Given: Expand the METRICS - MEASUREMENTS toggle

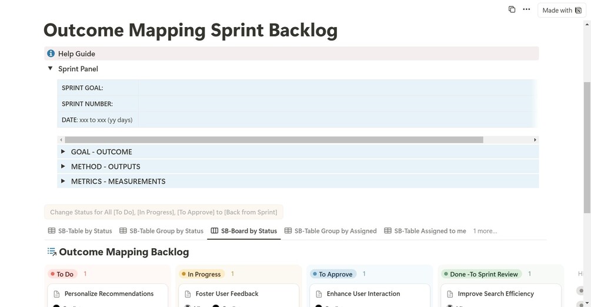Looking at the screenshot, I should point(63,181).
